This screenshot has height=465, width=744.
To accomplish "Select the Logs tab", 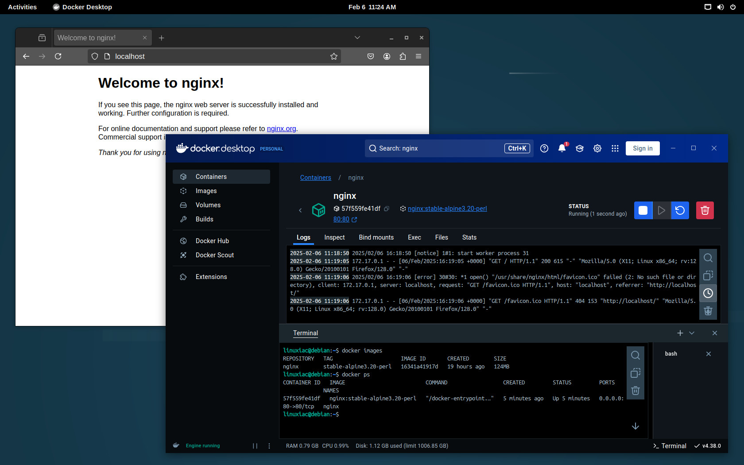I will 303,237.
